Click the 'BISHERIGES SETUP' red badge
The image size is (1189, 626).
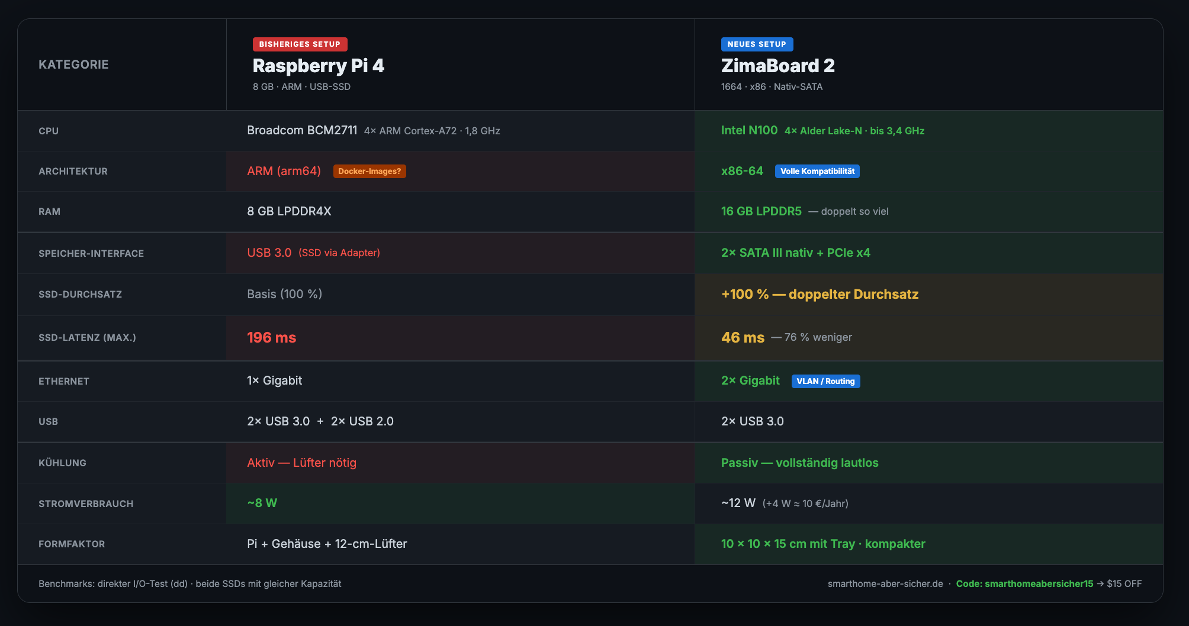click(300, 44)
